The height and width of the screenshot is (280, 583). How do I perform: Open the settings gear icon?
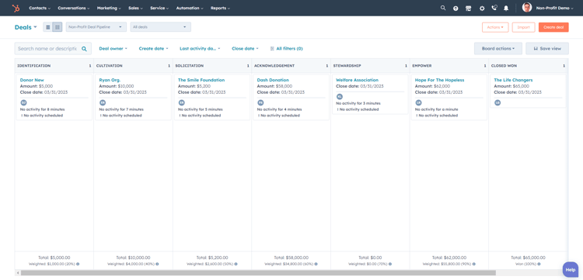(x=482, y=9)
